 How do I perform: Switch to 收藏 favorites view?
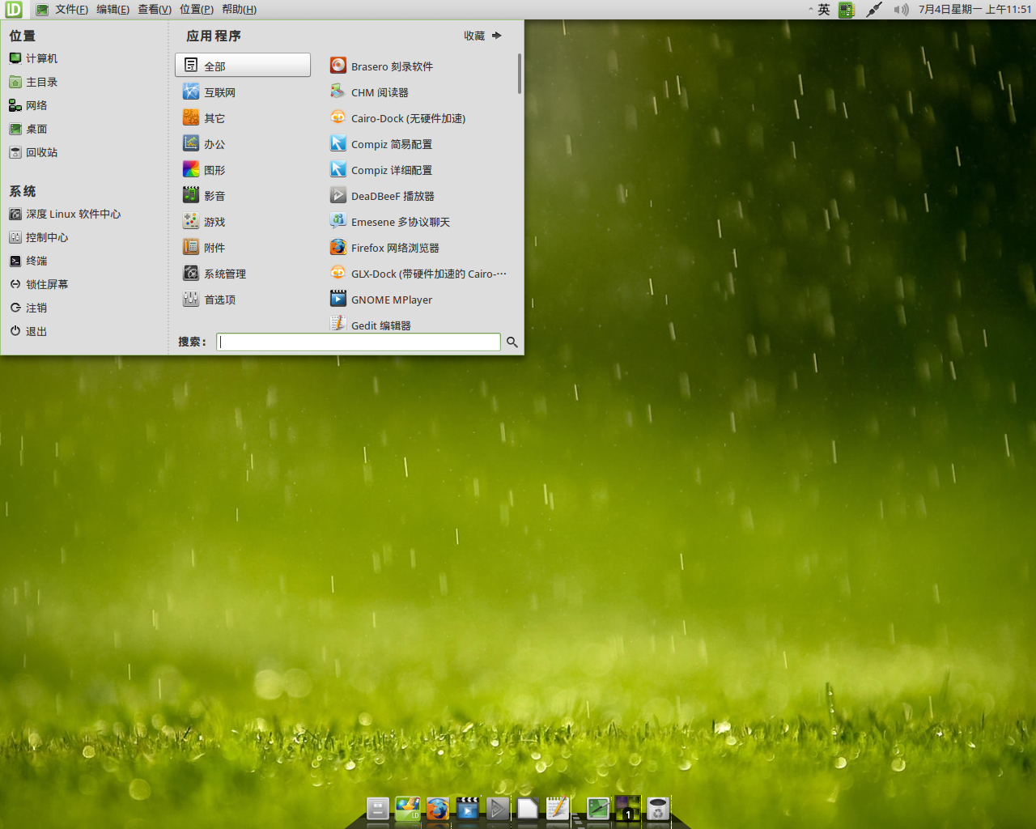pyautogui.click(x=483, y=36)
